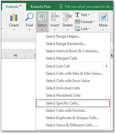
Task: Choose Select Range Randomly menu item
Action: click(73, 44)
